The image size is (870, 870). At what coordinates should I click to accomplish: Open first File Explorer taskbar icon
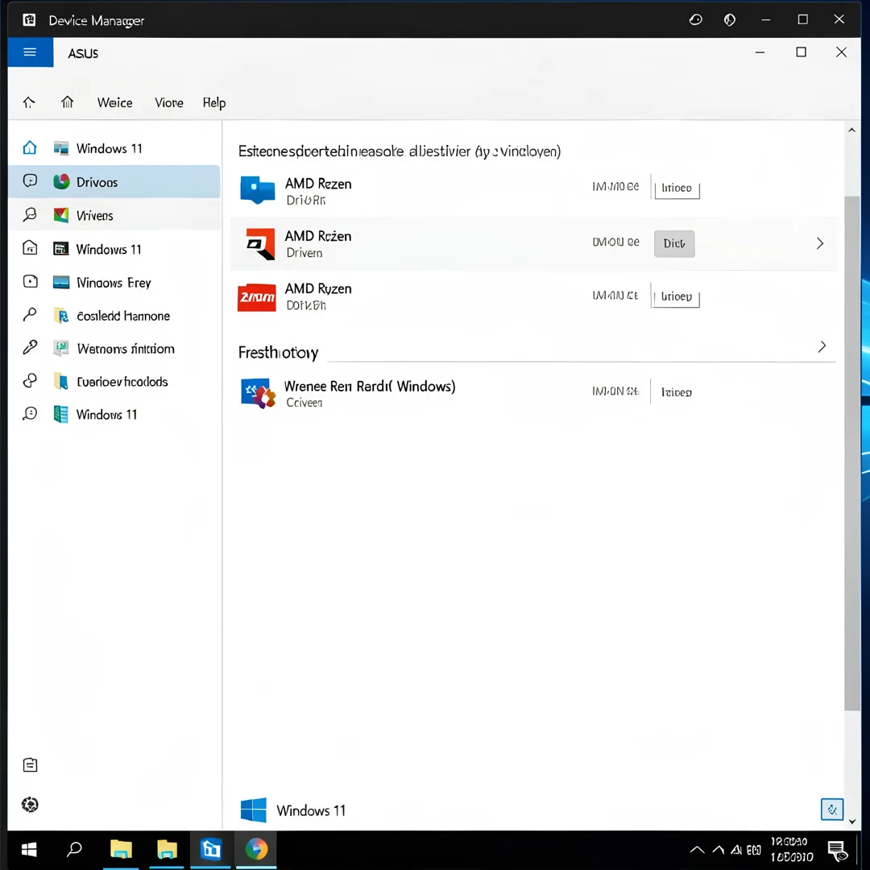pyautogui.click(x=121, y=850)
